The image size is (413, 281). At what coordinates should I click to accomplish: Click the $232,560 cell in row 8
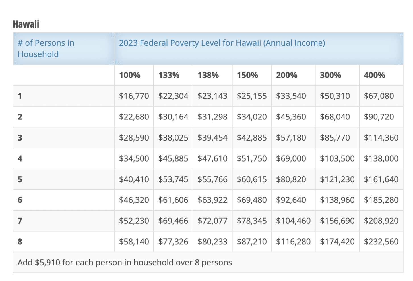tap(381, 242)
